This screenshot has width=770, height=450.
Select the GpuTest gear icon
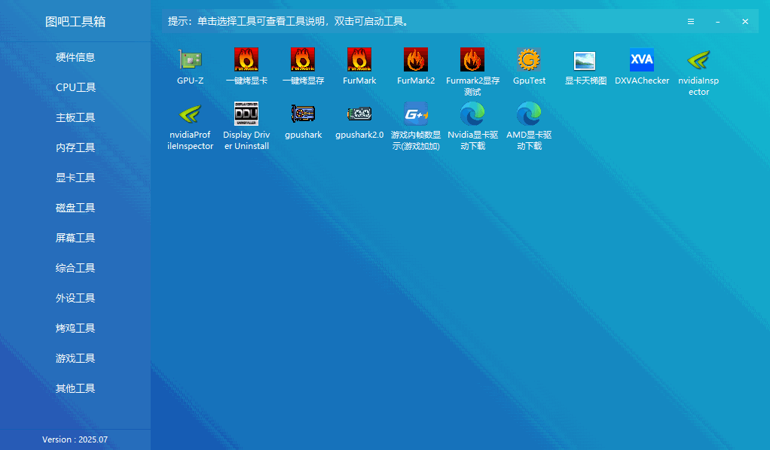pyautogui.click(x=529, y=60)
